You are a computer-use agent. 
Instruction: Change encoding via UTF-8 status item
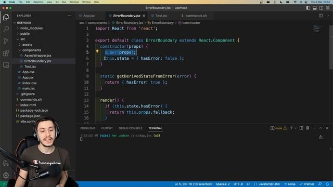click(238, 184)
